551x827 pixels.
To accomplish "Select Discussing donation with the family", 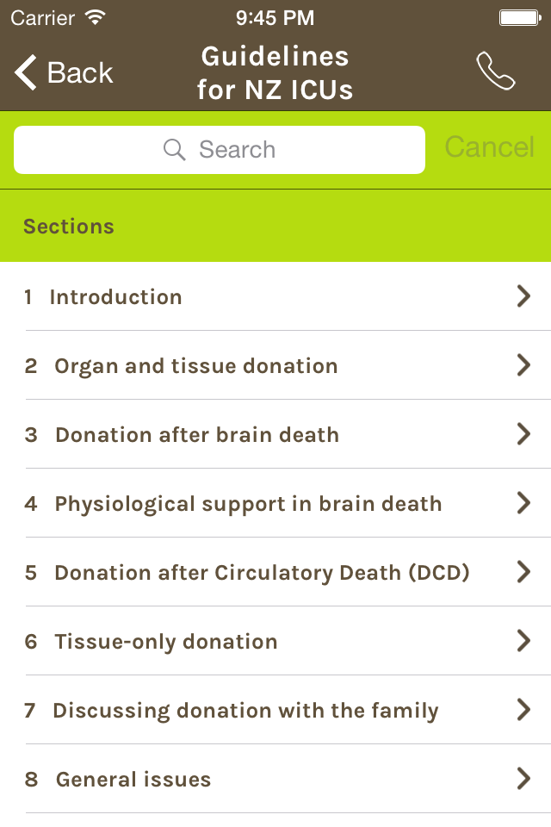I will 245,711.
